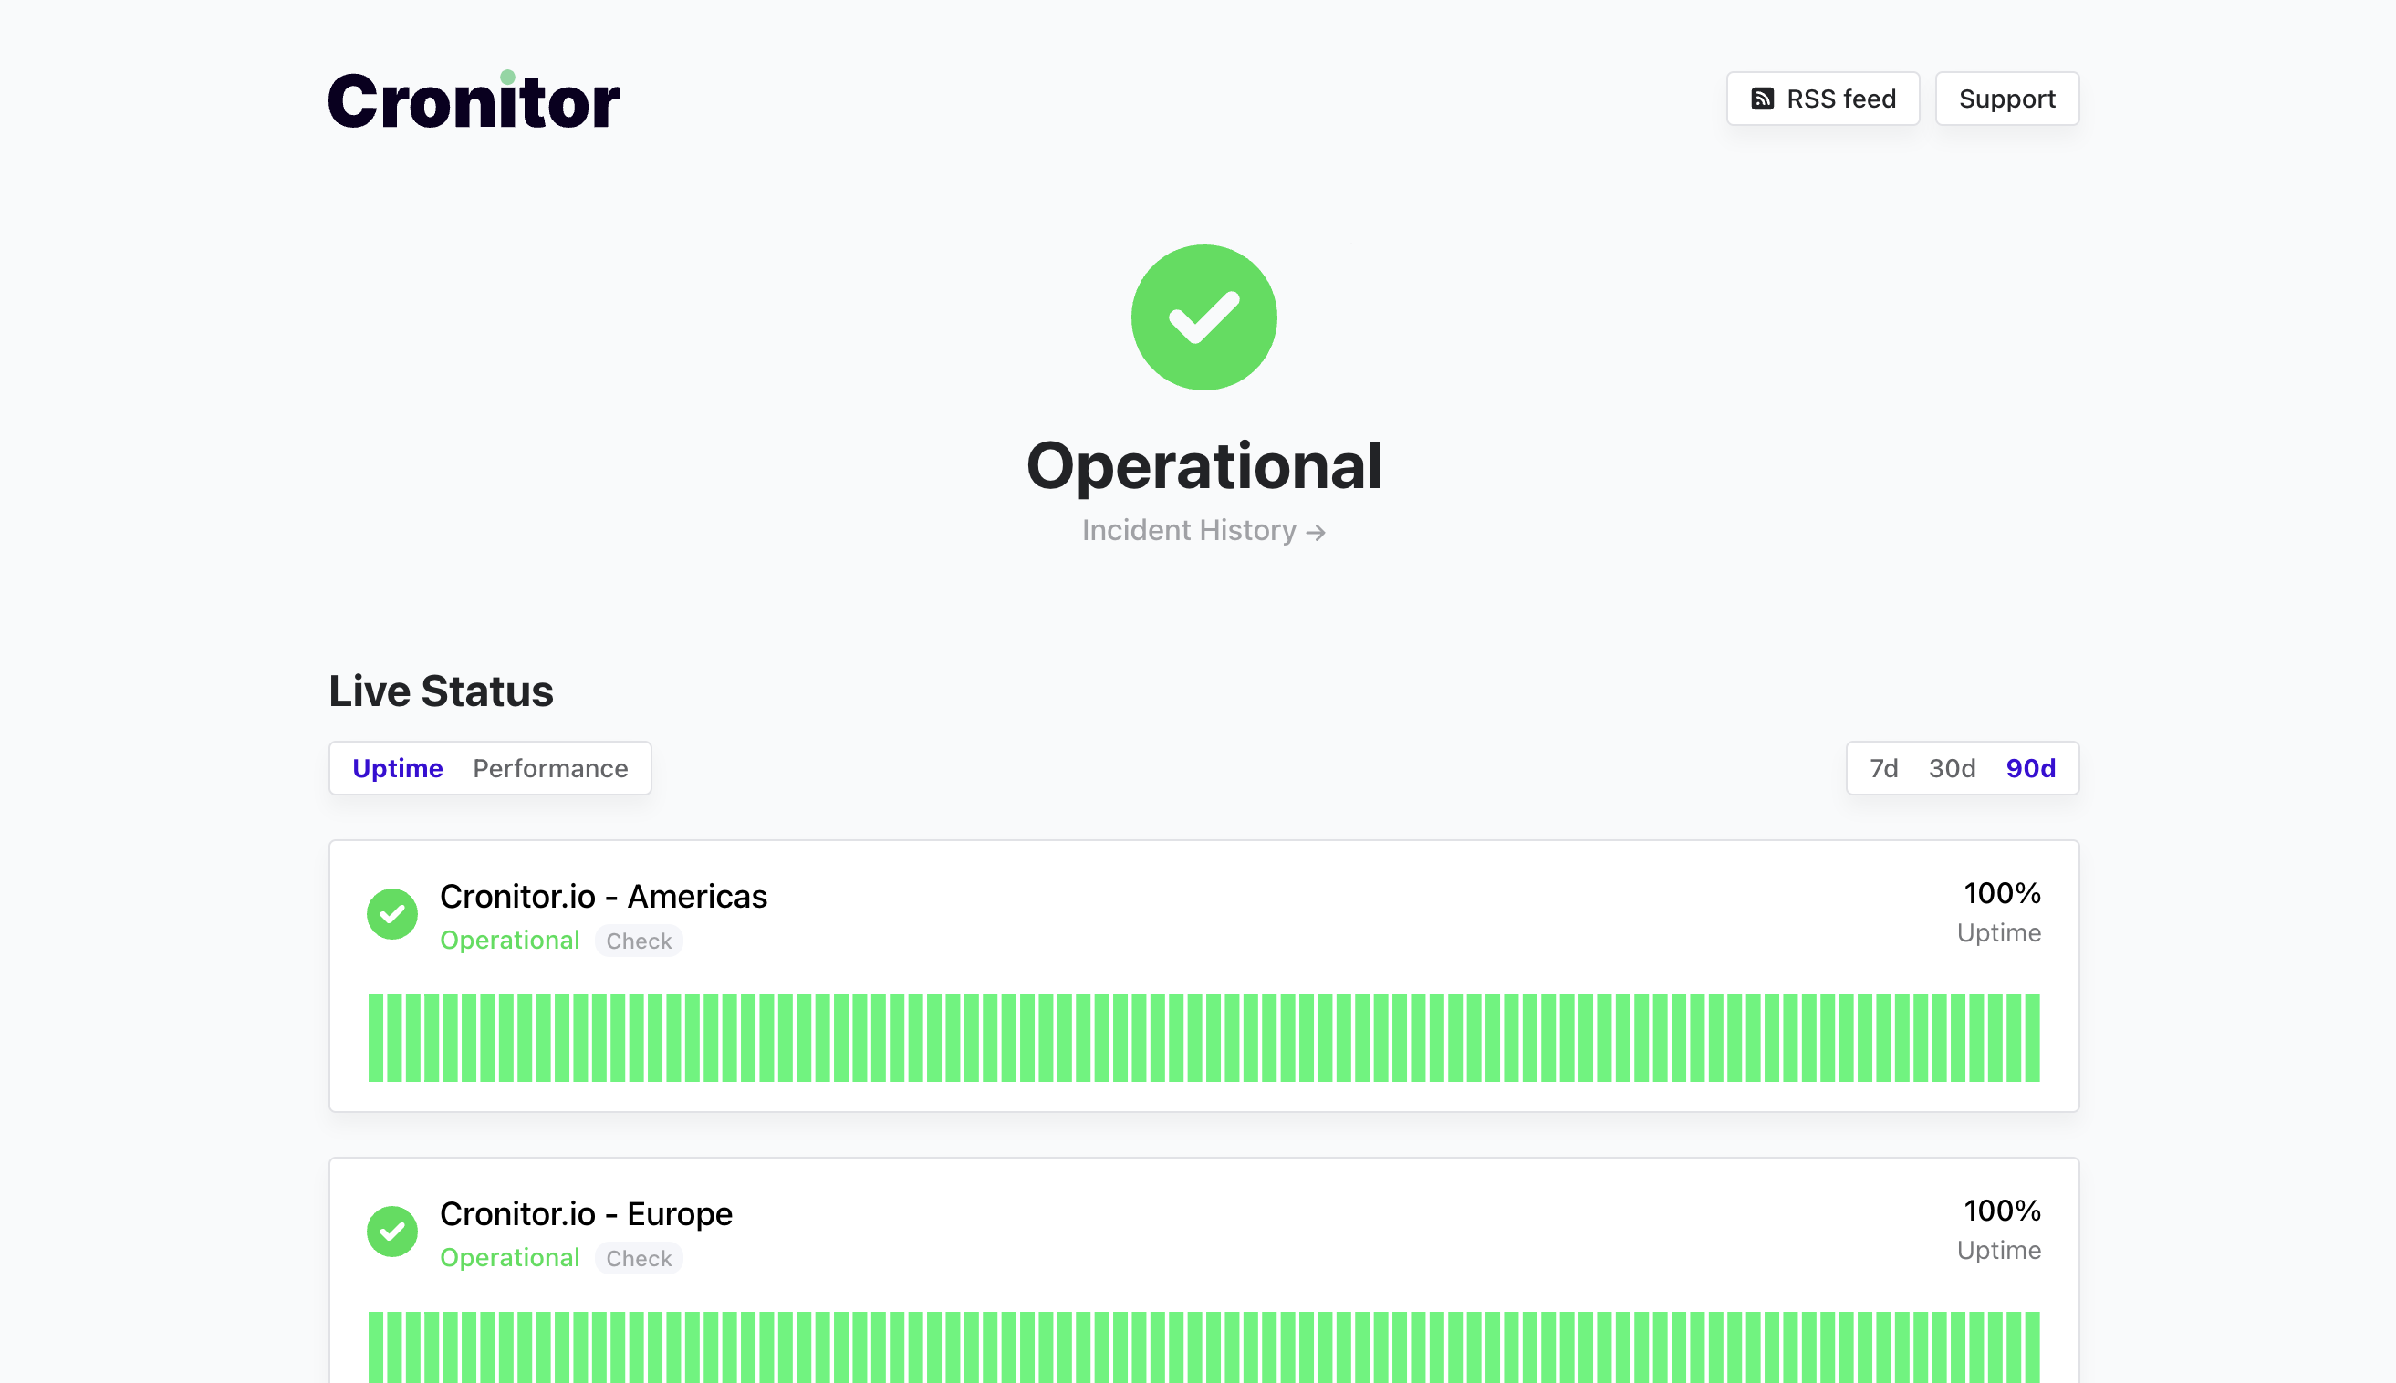This screenshot has width=2396, height=1383.
Task: Select the 7d time range
Action: tap(1883, 768)
